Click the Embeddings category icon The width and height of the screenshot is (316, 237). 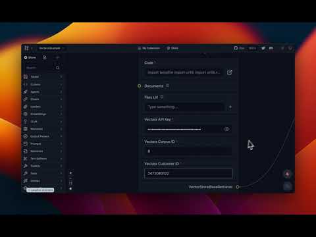pos(26,114)
